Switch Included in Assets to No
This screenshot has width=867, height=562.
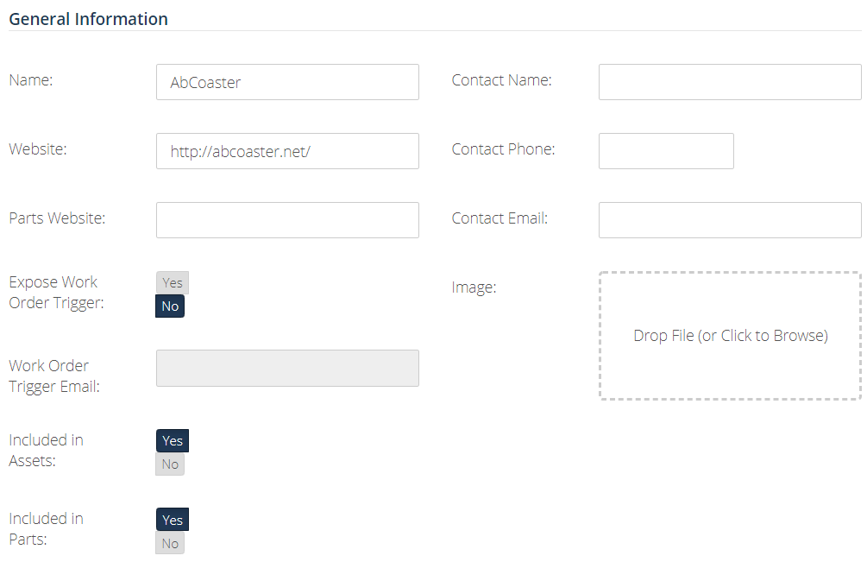(x=170, y=464)
